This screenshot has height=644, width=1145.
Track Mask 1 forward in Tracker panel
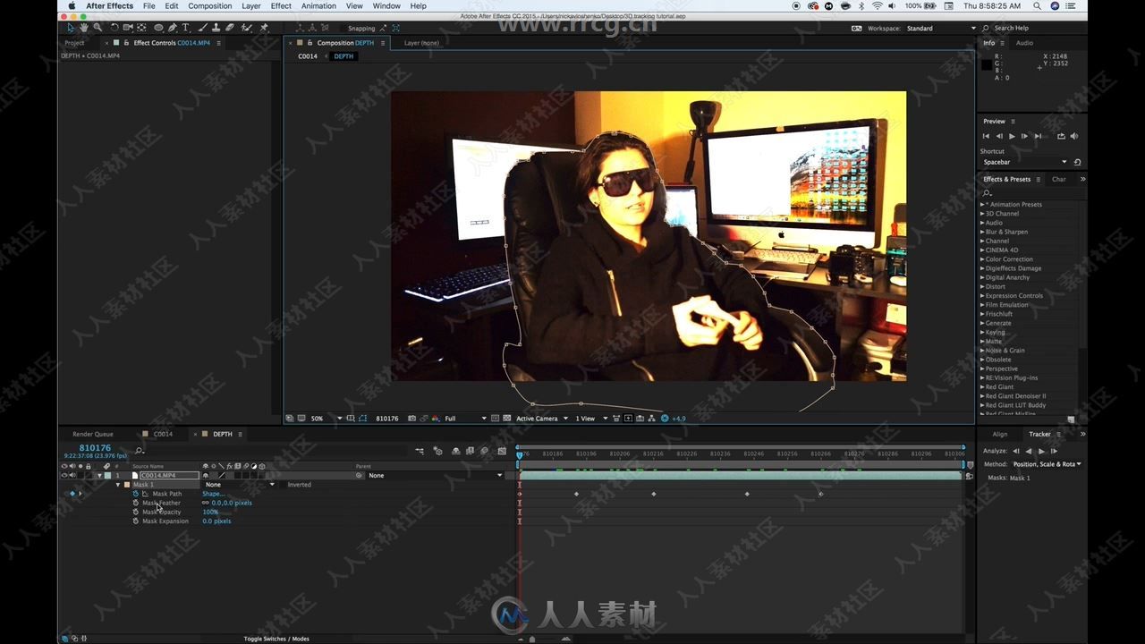(1041, 451)
